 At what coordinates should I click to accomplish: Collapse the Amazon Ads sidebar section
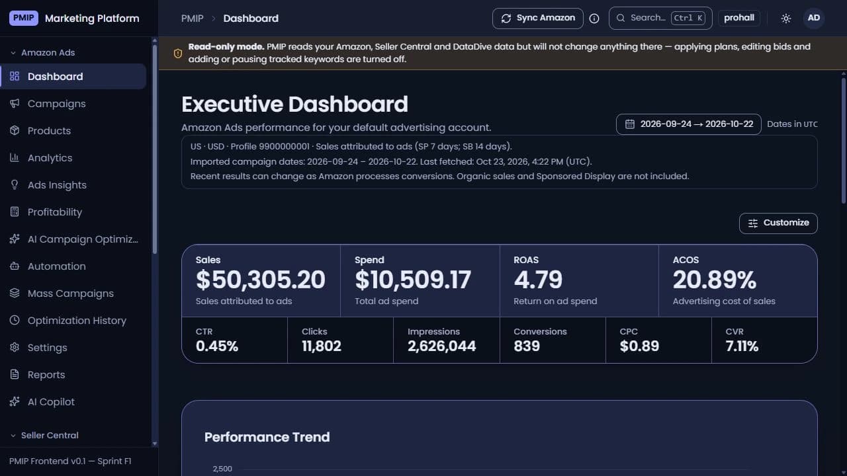43,53
